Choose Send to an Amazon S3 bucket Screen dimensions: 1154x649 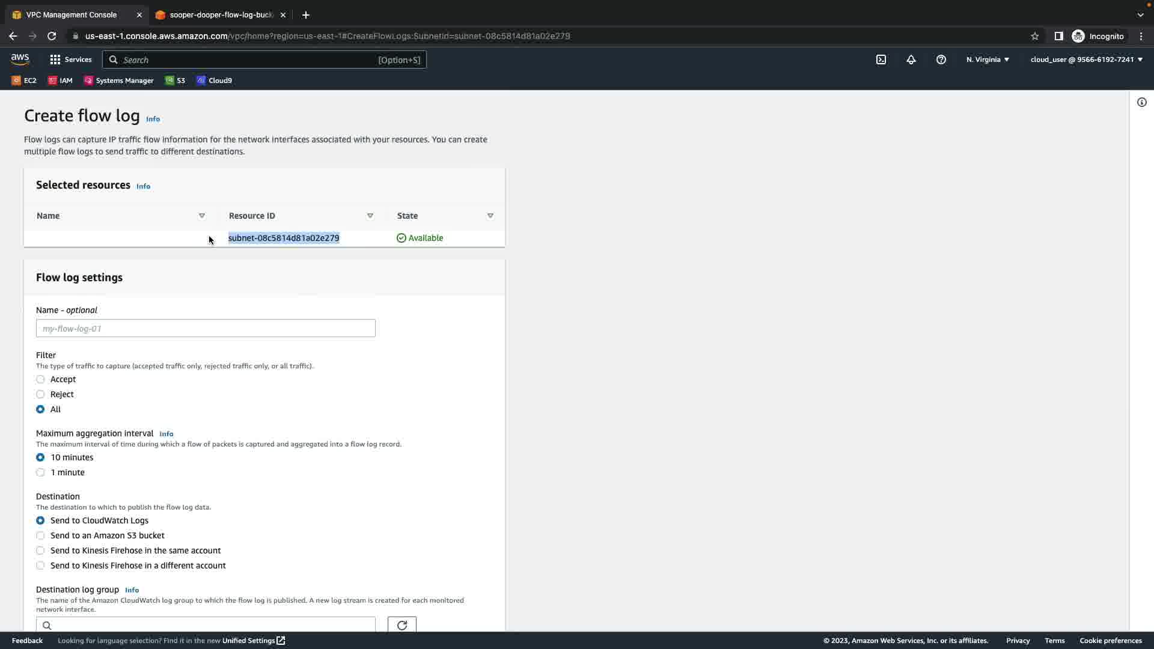(x=40, y=535)
